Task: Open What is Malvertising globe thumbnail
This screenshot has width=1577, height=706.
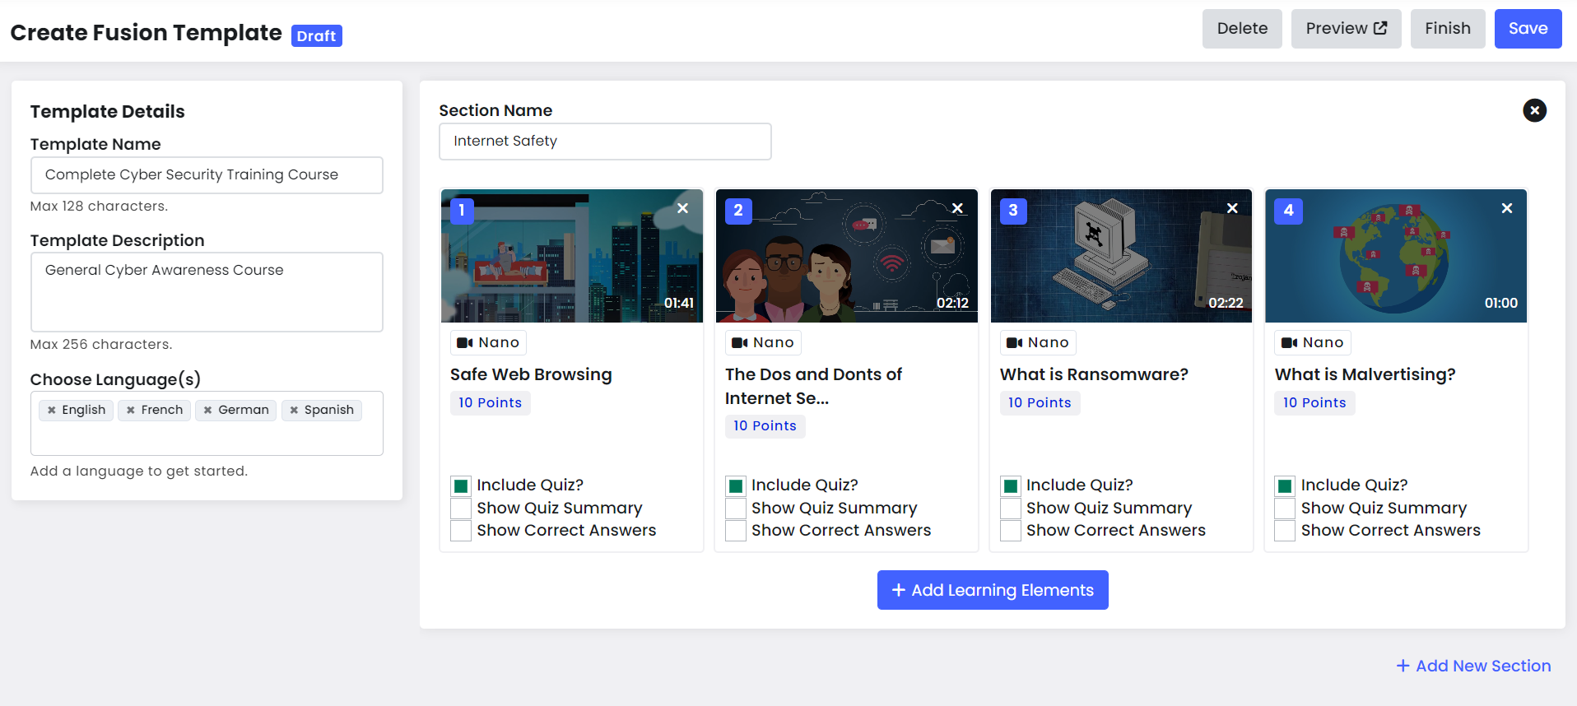Action: [1397, 256]
